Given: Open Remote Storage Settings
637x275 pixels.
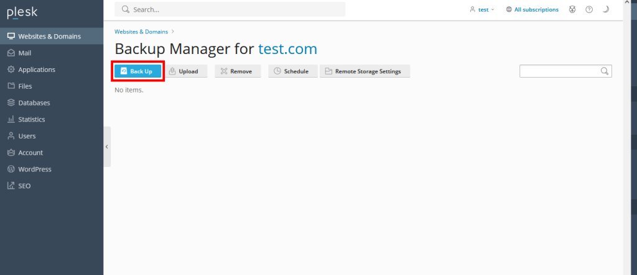Looking at the screenshot, I should pyautogui.click(x=365, y=71).
